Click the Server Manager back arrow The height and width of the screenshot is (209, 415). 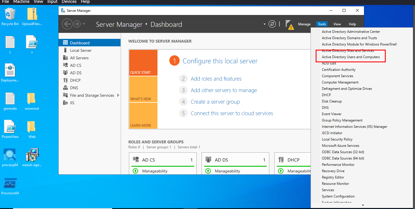click(67, 24)
